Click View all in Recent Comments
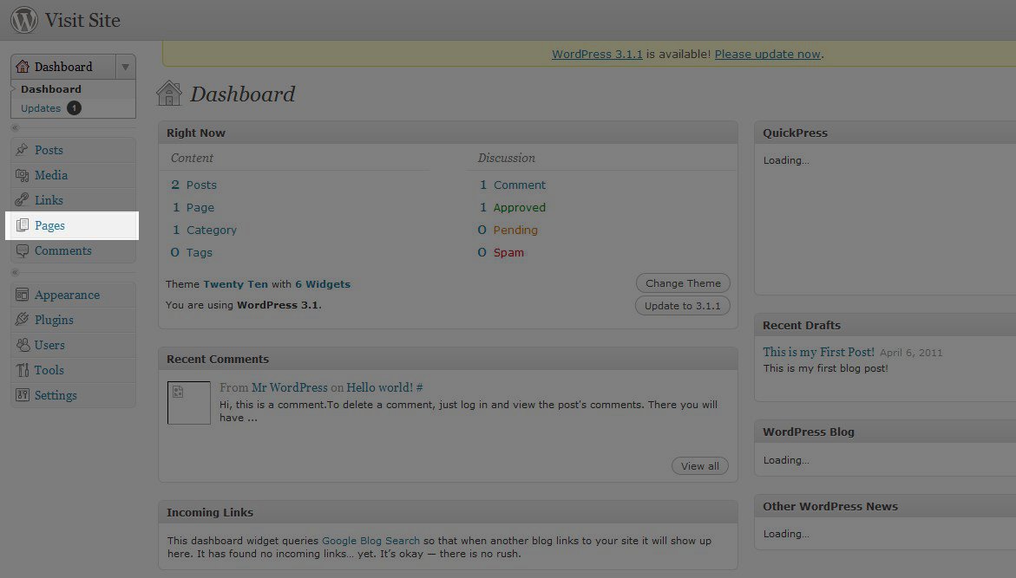The height and width of the screenshot is (578, 1016). 700,466
